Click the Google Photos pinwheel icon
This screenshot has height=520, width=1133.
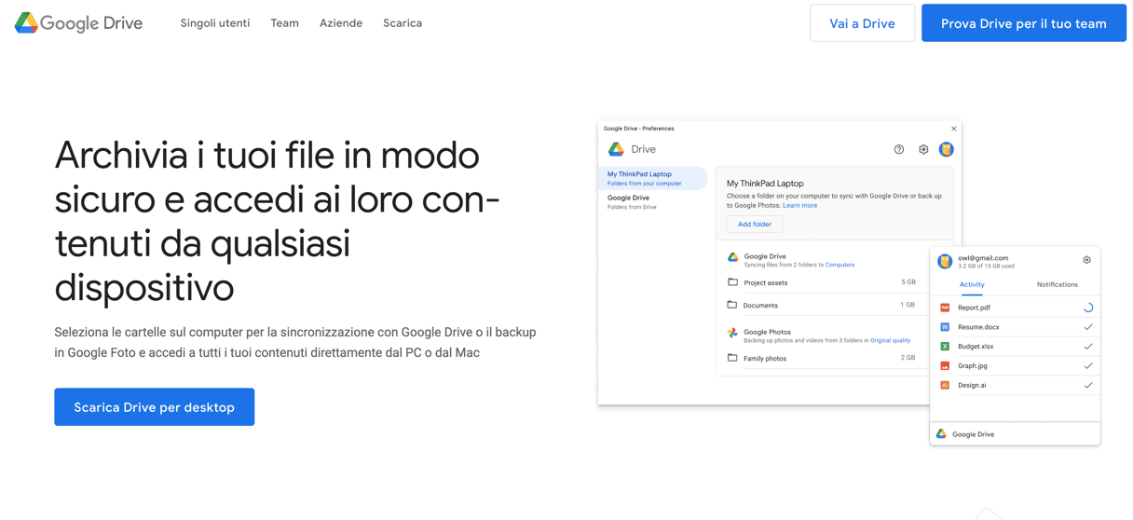(732, 333)
